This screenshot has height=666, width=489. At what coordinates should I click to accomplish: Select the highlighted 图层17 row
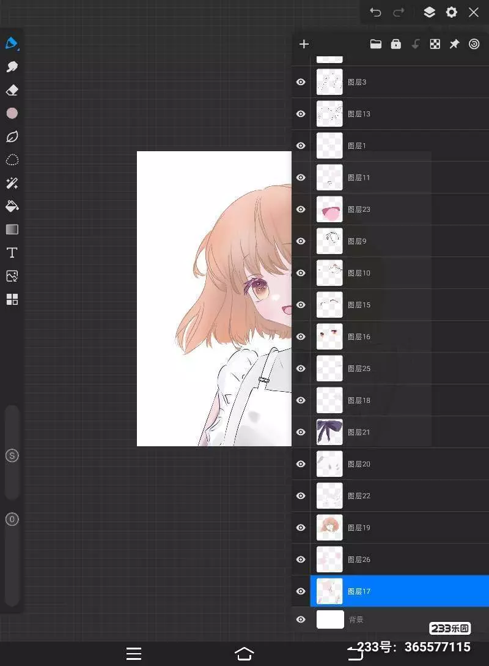coord(400,591)
